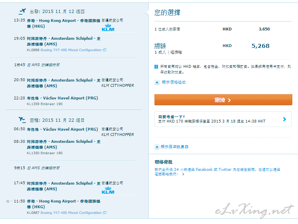Click the blue chevron in the 需要考慮一下 box
Screen dimensions: 298x224
285,119
